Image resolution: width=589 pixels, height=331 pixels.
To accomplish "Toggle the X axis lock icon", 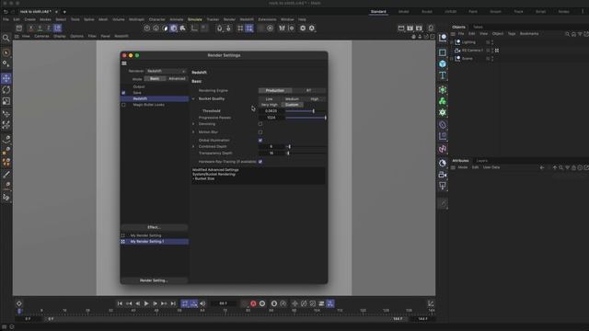I will [x=30, y=29].
